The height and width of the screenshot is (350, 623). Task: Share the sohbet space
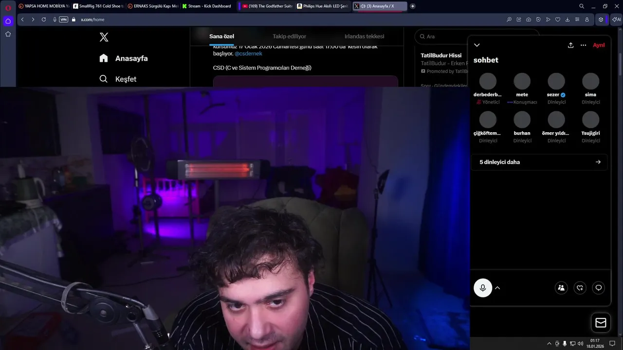570,45
